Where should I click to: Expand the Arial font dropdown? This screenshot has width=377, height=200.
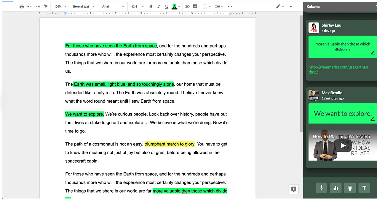click(x=113, y=7)
